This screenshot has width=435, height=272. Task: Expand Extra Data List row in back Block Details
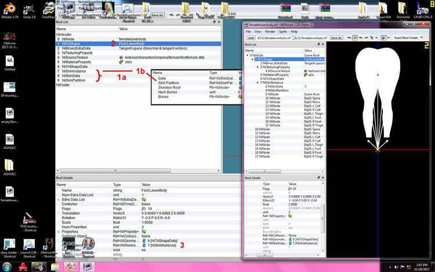point(58,199)
